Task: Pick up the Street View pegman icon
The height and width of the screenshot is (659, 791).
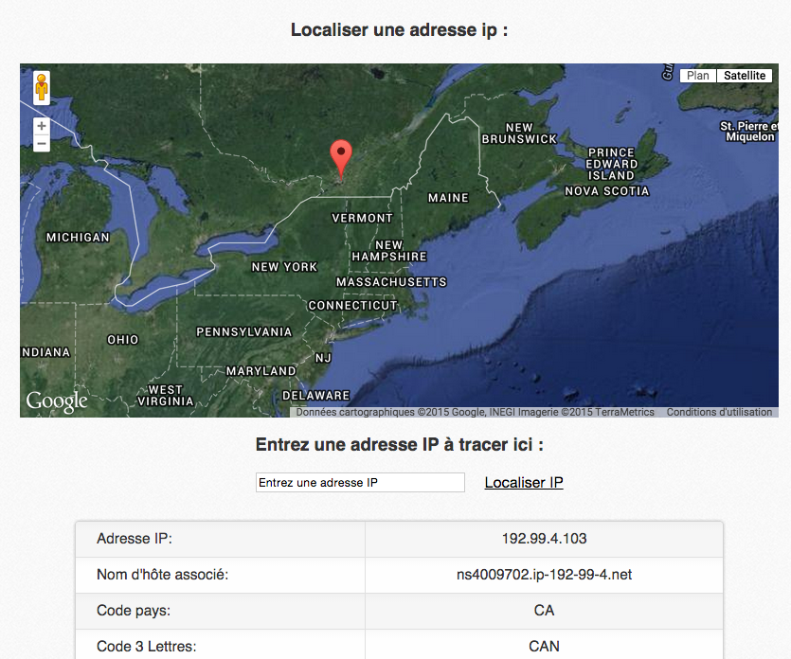Action: pyautogui.click(x=42, y=88)
